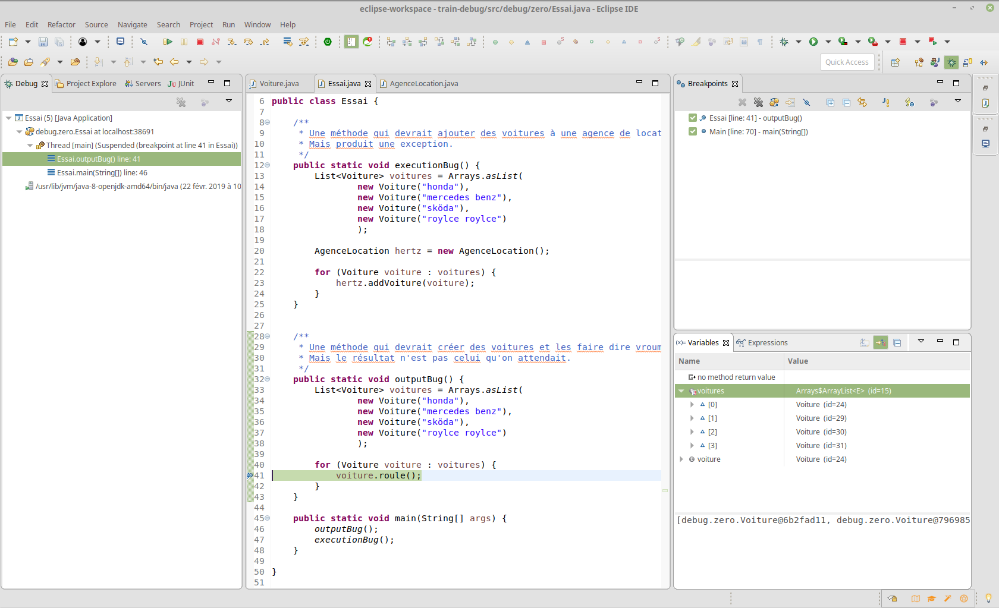The height and width of the screenshot is (608, 999).
Task: Click the Step Into icon
Action: (232, 42)
